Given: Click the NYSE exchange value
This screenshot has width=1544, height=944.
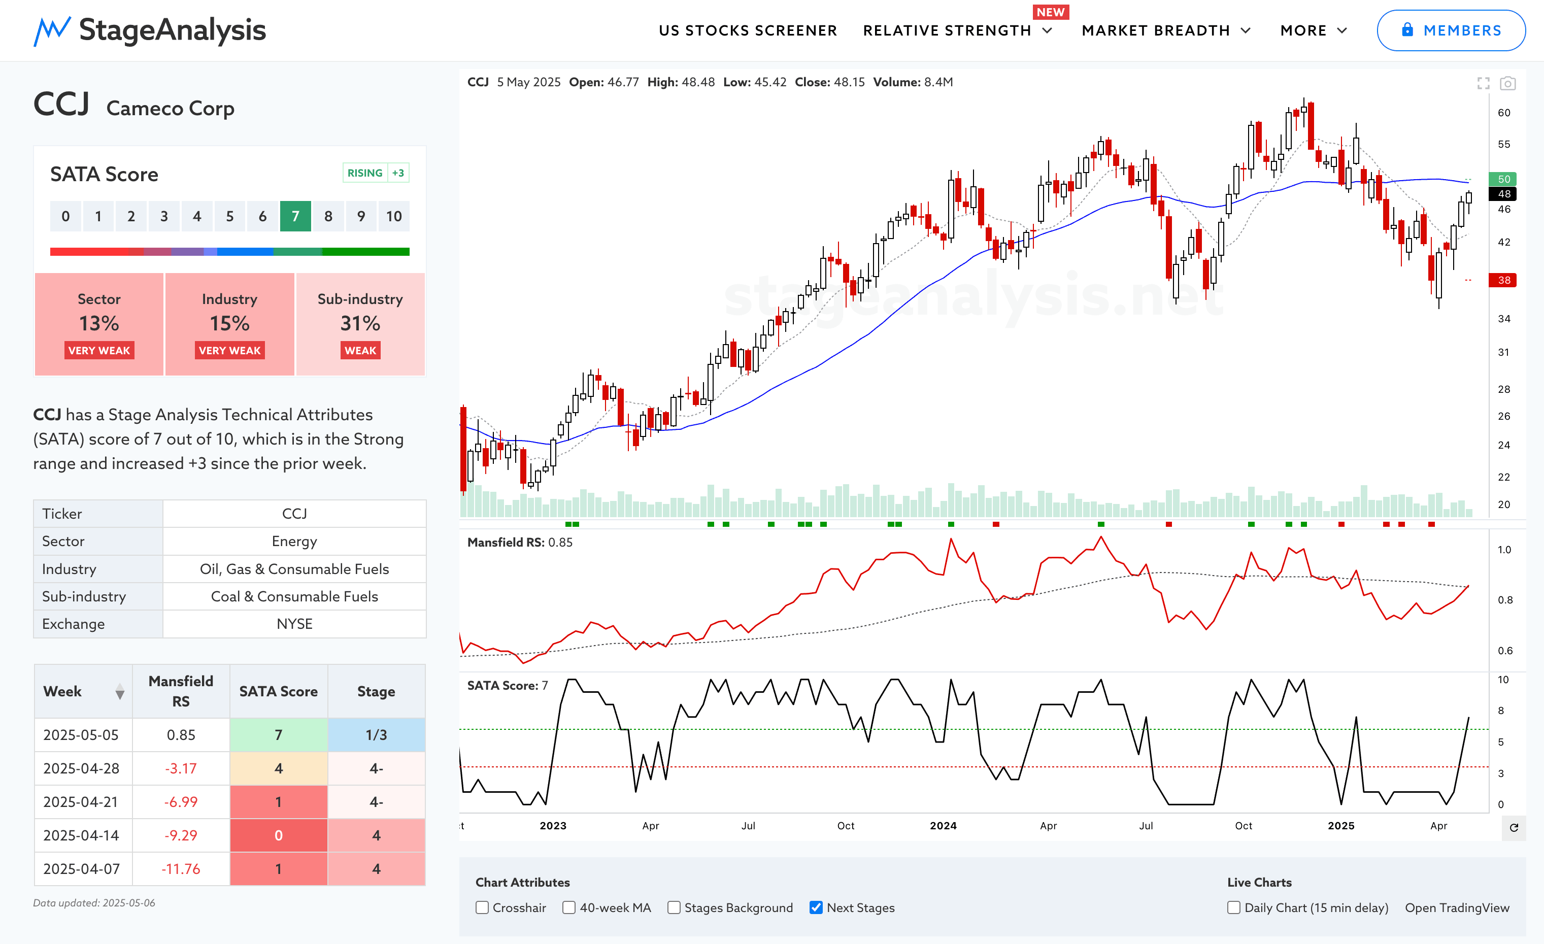Looking at the screenshot, I should 294,624.
